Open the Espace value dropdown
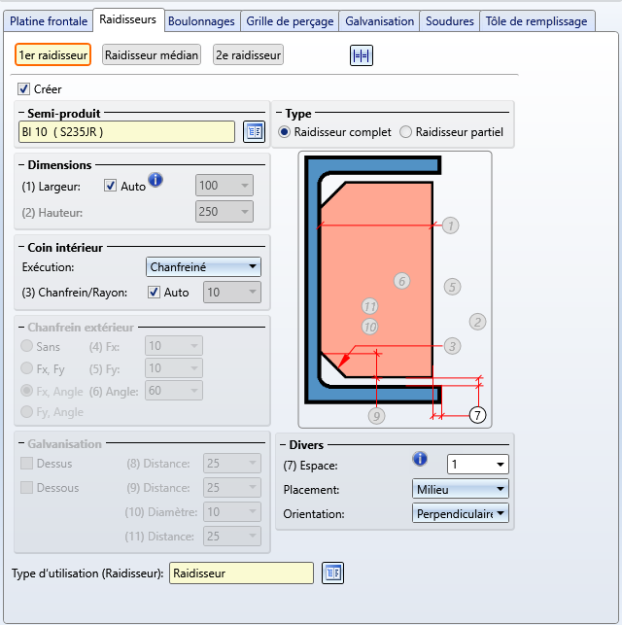This screenshot has height=625, width=622. (x=478, y=465)
